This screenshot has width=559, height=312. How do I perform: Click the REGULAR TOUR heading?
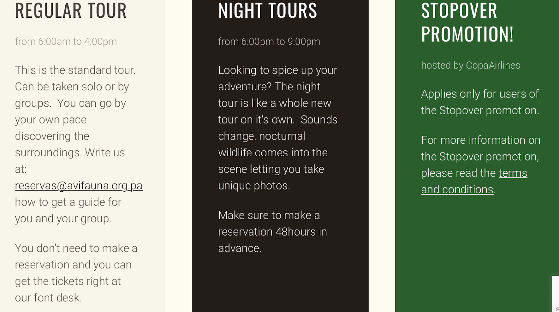pyautogui.click(x=71, y=10)
